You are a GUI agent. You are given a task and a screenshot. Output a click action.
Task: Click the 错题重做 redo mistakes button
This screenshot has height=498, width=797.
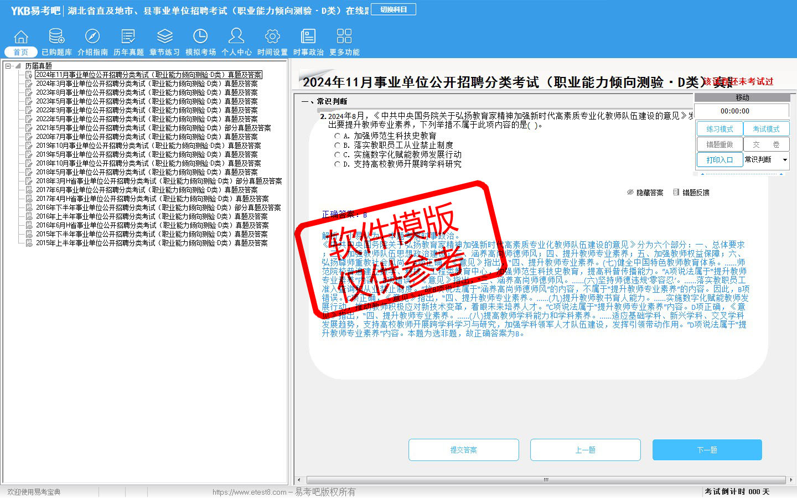point(720,144)
